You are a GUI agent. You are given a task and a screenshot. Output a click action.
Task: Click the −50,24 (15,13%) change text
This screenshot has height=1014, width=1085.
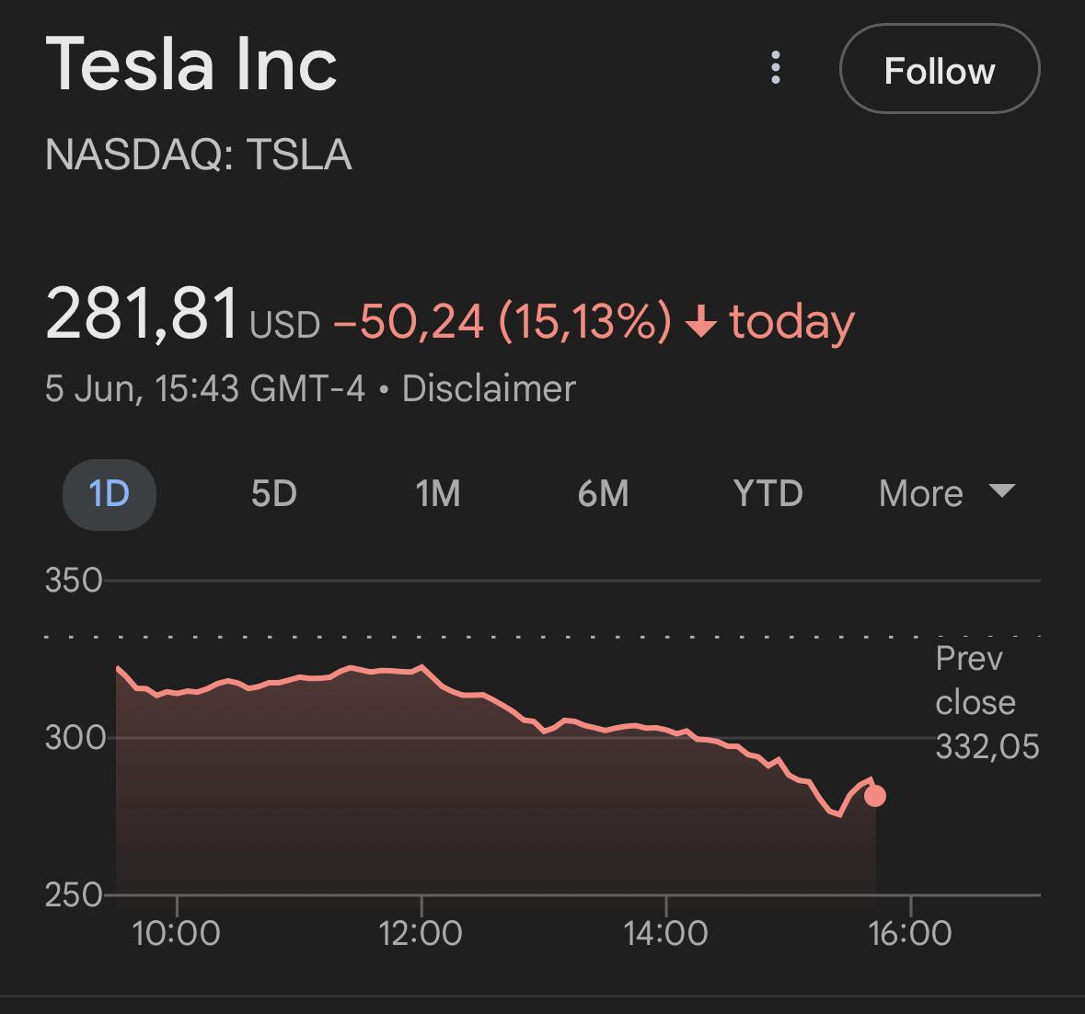click(502, 322)
